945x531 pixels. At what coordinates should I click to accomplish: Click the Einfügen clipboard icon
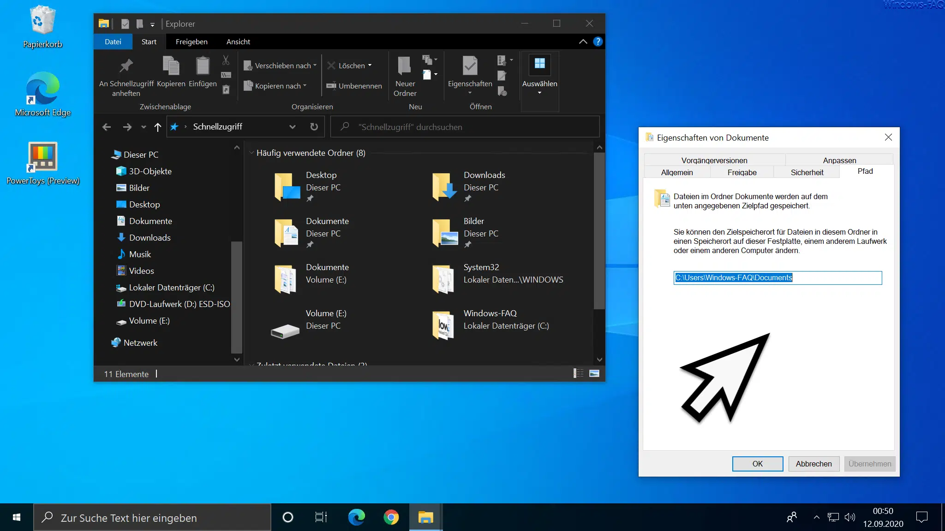(x=203, y=66)
